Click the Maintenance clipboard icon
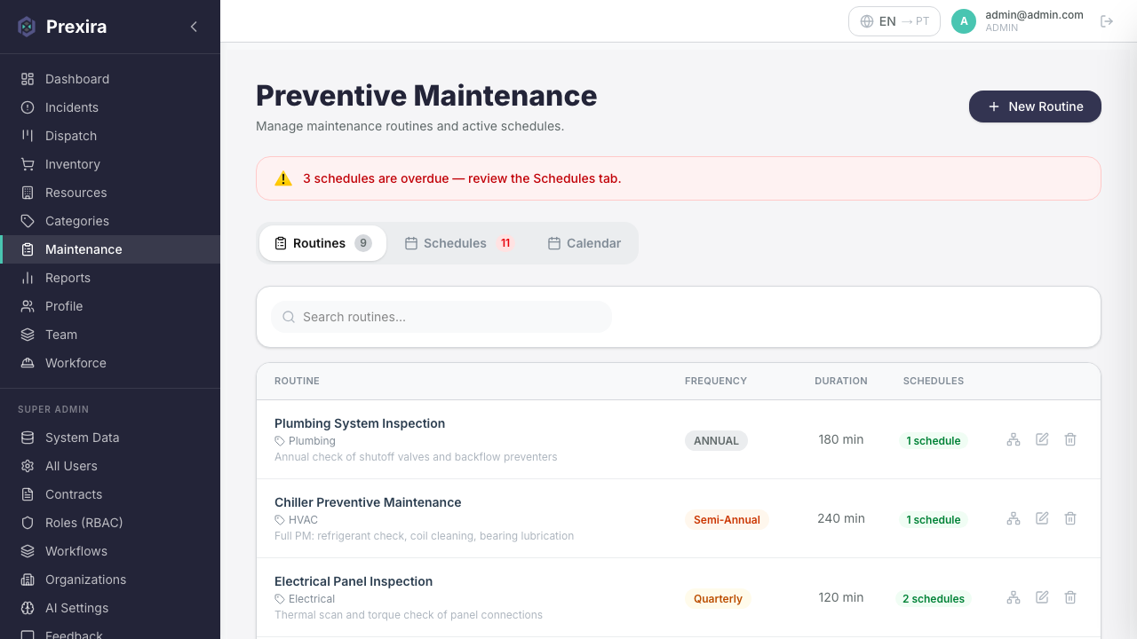 (28, 249)
